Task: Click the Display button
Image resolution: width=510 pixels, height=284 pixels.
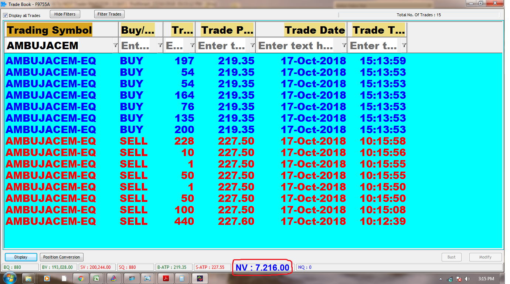Action: tap(21, 257)
